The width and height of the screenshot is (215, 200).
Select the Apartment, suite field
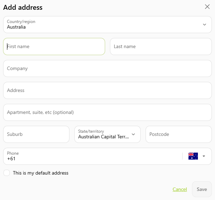107,113
